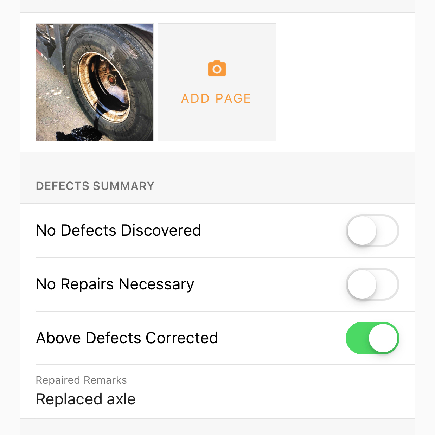Image resolution: width=435 pixels, height=435 pixels.
Task: Select the No Defects Discovered row label
Action: pyautogui.click(x=119, y=231)
